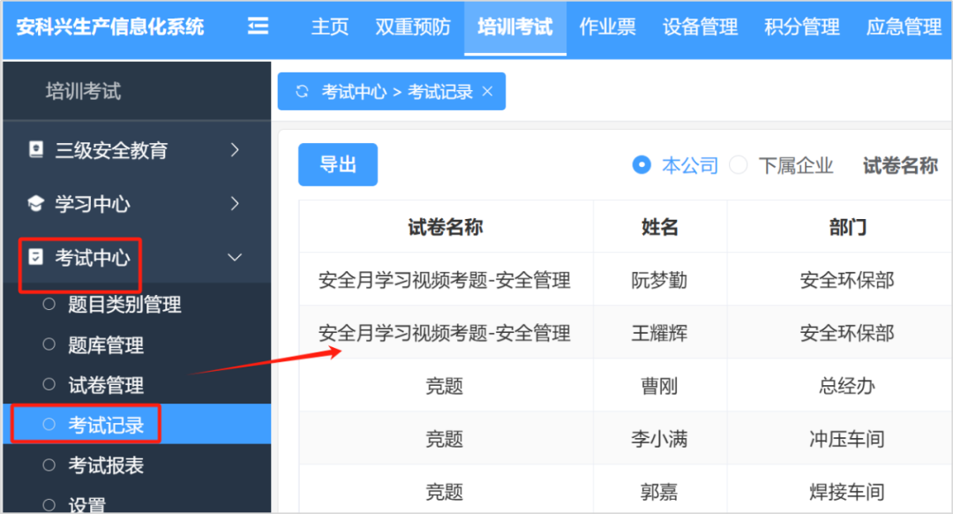Click the 学习中心 graduation cap icon

(36, 204)
